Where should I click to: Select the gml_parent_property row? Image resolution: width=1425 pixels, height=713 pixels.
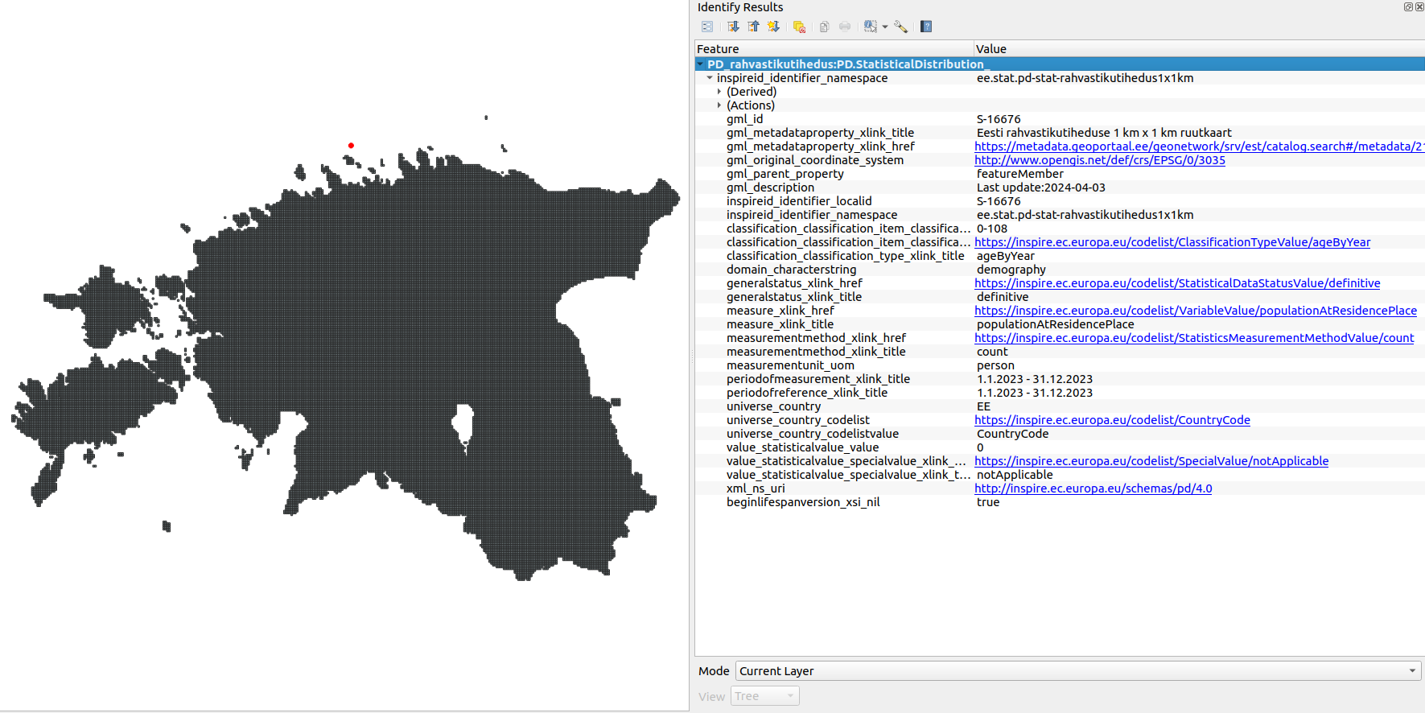[1060, 174]
